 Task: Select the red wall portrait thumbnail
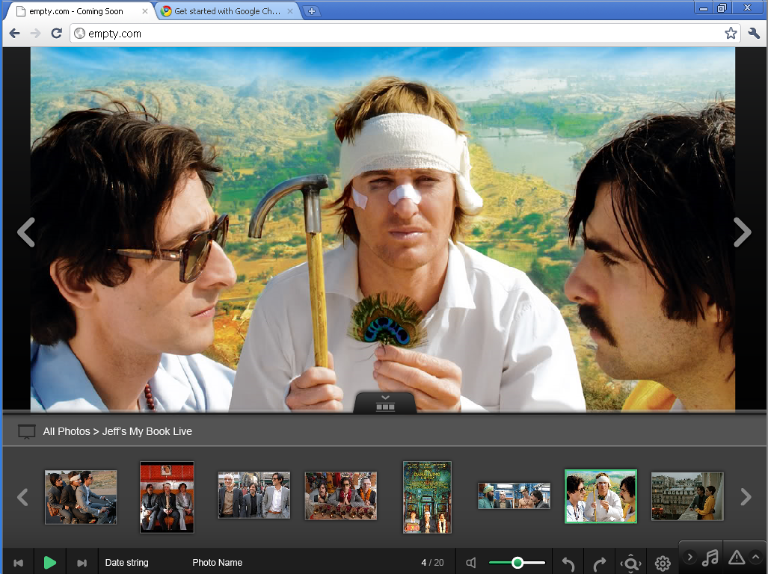(167, 497)
